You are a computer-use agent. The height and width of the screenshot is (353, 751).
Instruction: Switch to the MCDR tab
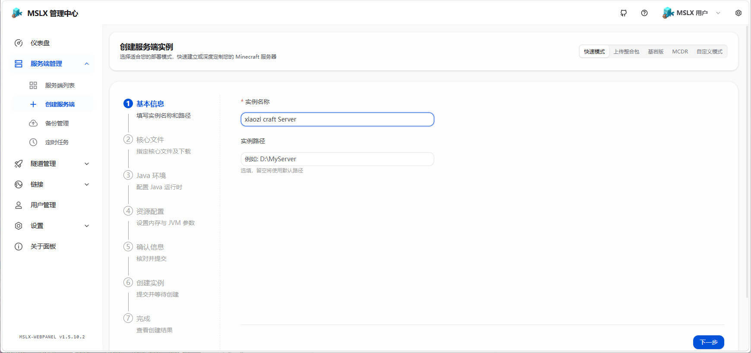click(680, 52)
